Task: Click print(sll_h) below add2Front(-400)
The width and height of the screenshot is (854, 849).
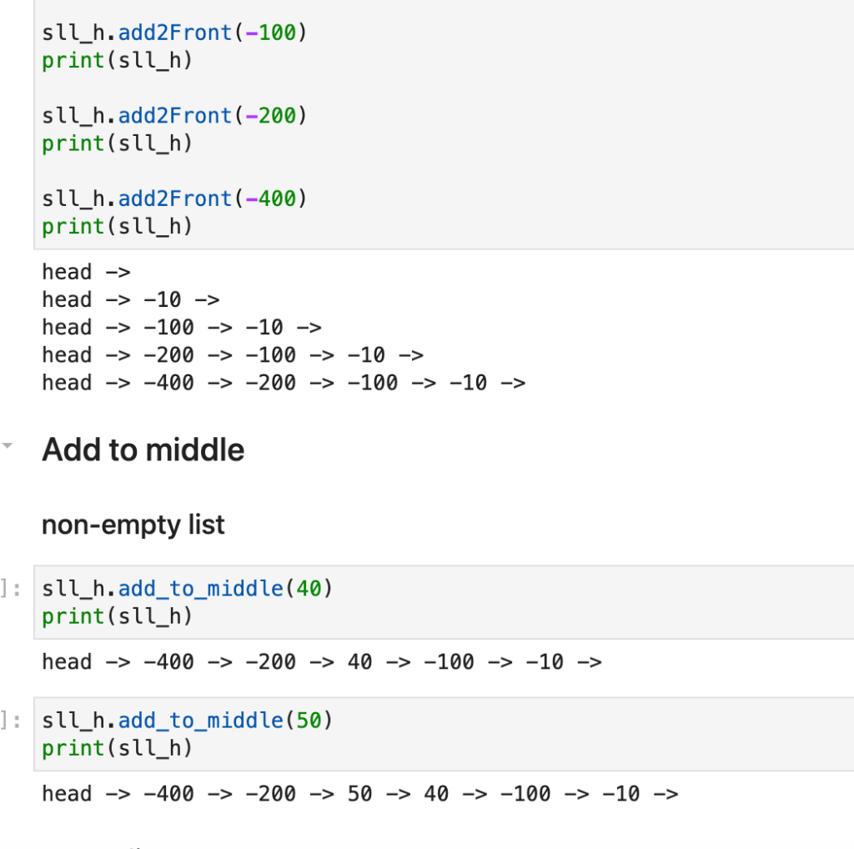Action: [118, 227]
